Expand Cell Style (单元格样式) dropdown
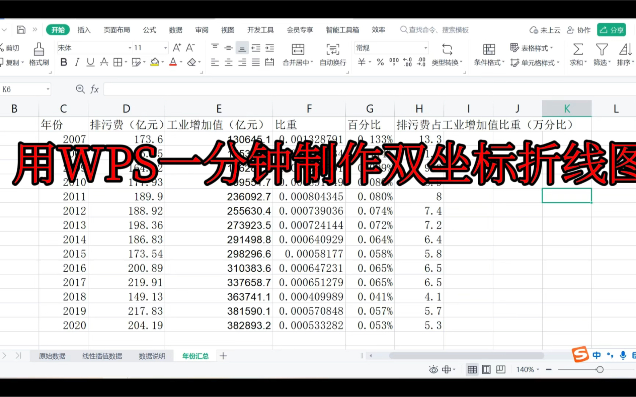This screenshot has height=397, width=636. point(558,63)
